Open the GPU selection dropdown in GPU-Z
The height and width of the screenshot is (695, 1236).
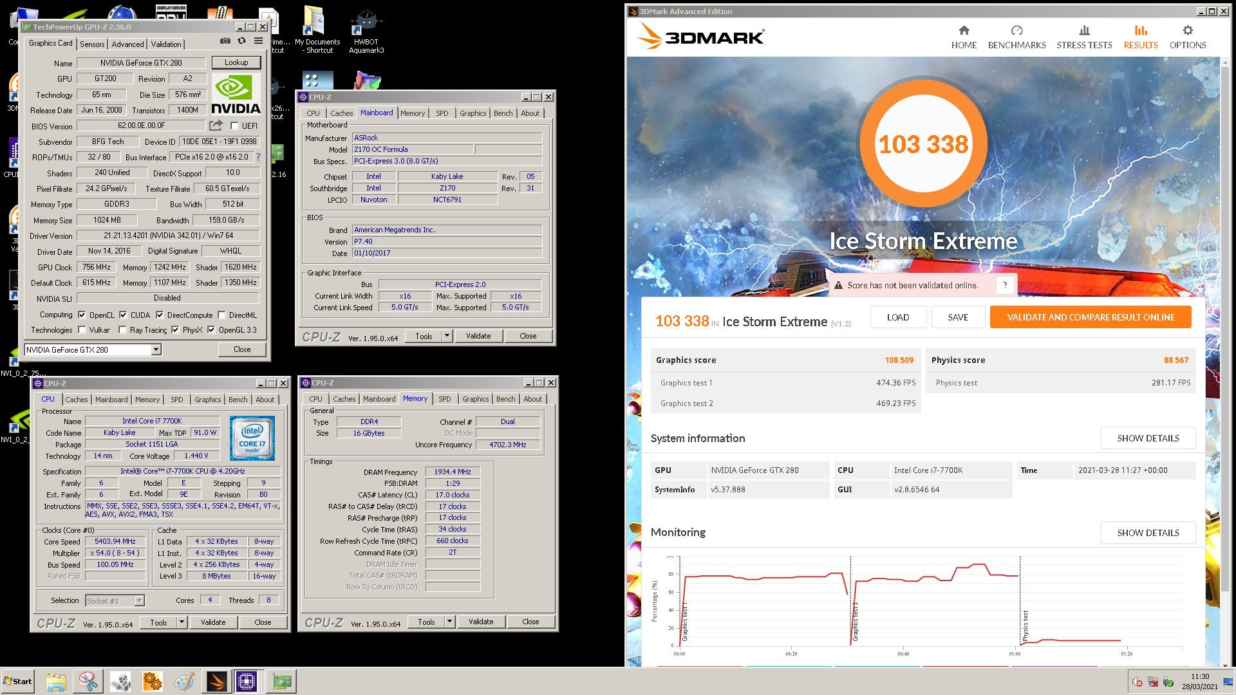point(156,349)
